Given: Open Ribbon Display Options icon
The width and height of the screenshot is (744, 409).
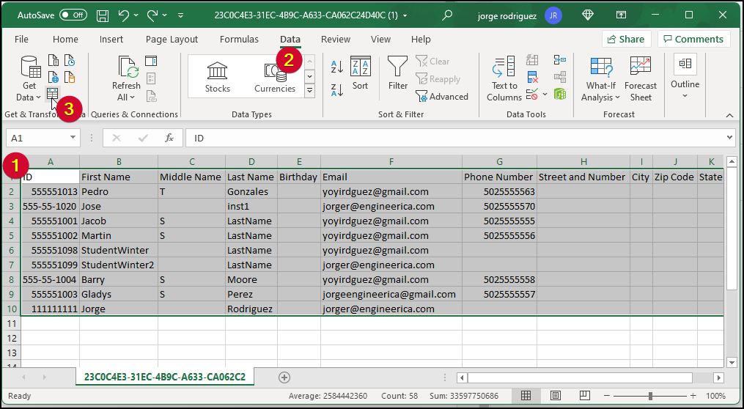Looking at the screenshot, I should click(x=621, y=15).
